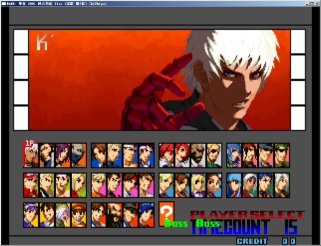Close the MAME window
This screenshot has width=321, height=246.
316,3
